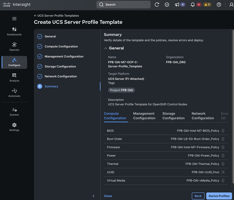Click FPB-OAI-Thermal_Policy text

click(x=202, y=164)
